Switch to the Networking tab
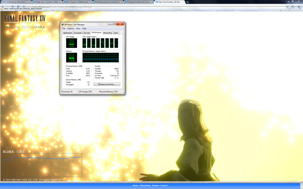The width and height of the screenshot is (303, 189). pyautogui.click(x=108, y=33)
